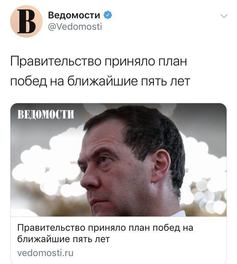Click the white ВЕДОМОСТИ logo on the photo
Screen dimensions: 237x264
pyautogui.click(x=46, y=115)
